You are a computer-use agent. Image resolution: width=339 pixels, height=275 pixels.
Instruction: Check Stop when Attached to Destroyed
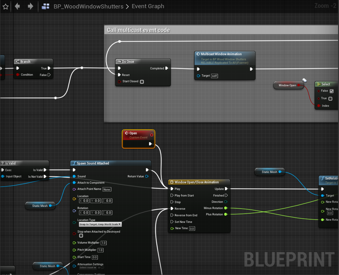click(81, 236)
